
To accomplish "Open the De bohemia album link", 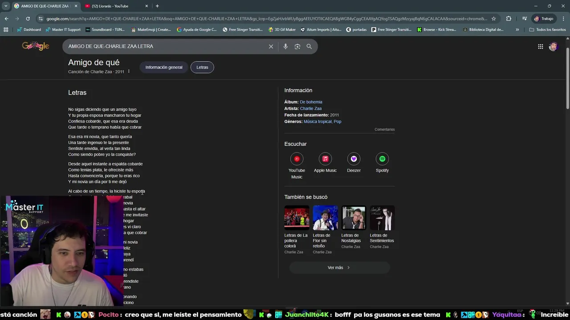I will click(x=311, y=102).
